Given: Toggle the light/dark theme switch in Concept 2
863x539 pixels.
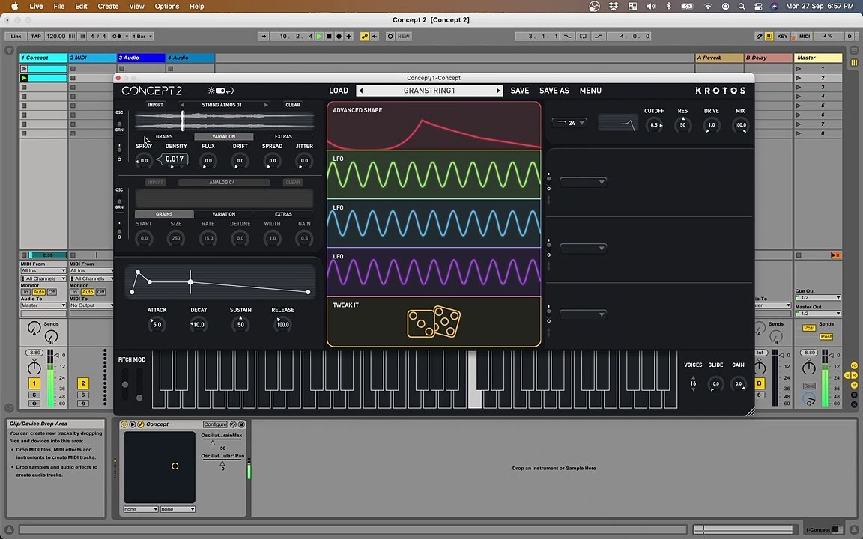Looking at the screenshot, I should (x=221, y=91).
